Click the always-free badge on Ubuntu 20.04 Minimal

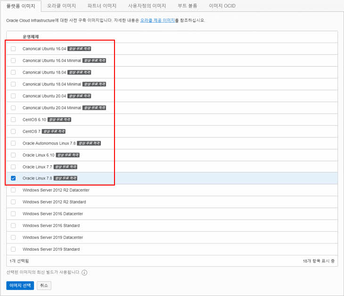[x=94, y=108]
